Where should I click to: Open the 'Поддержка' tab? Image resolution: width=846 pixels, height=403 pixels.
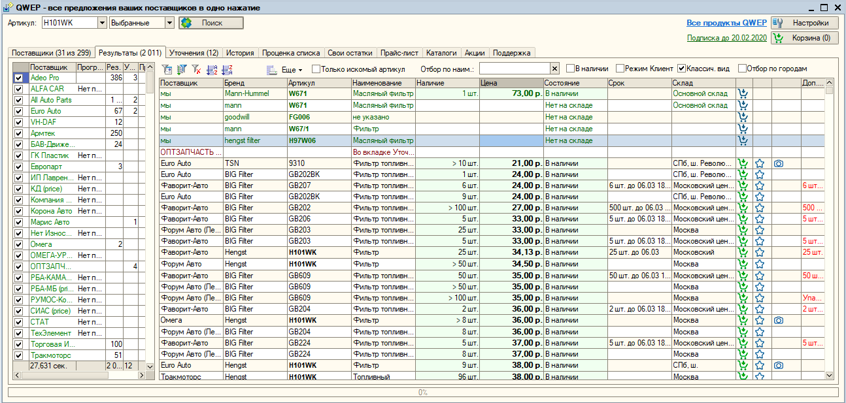[513, 53]
